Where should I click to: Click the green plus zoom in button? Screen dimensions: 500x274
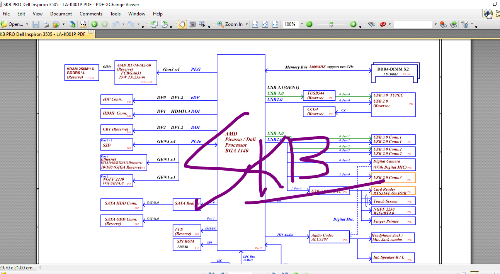(353, 24)
